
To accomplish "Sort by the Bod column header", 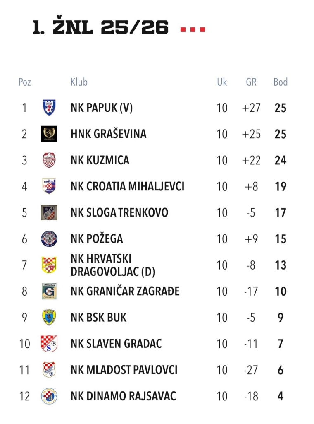I will (x=281, y=82).
